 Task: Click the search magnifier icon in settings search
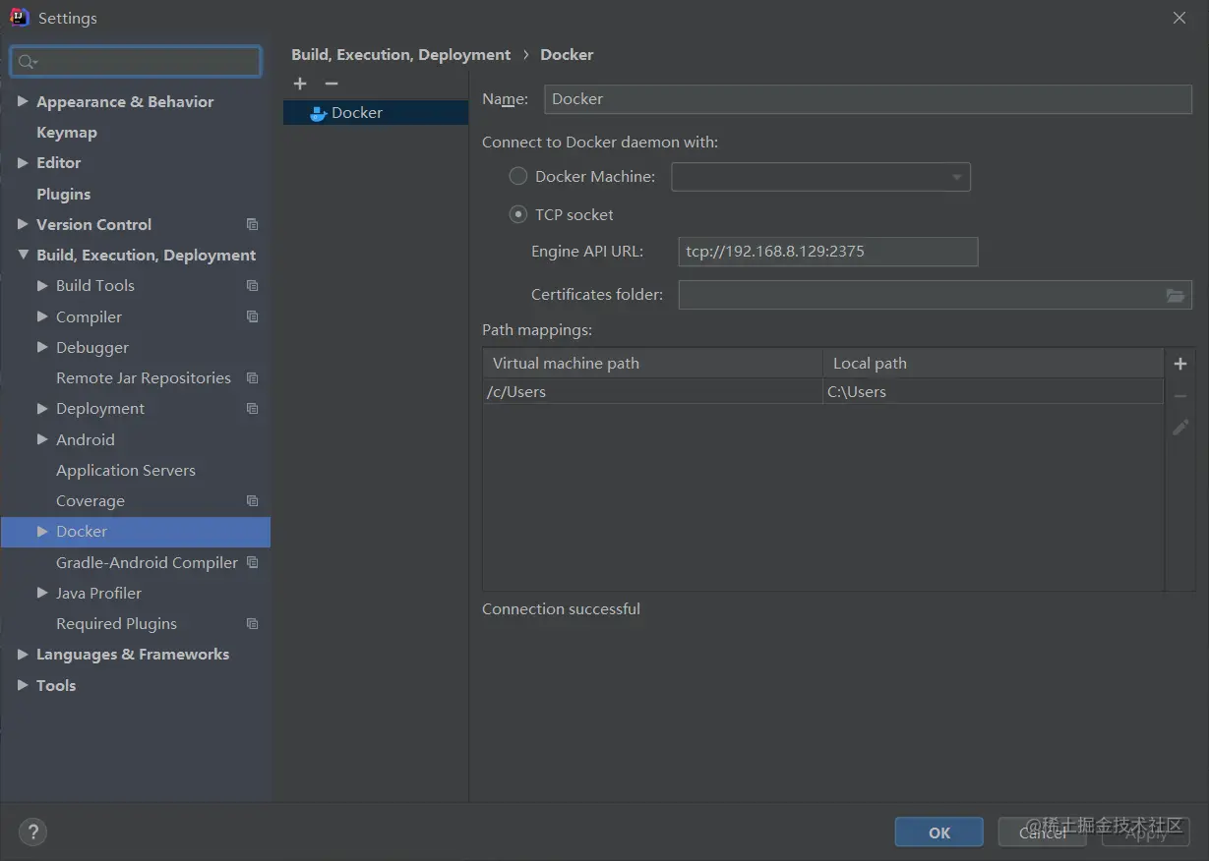point(27,62)
